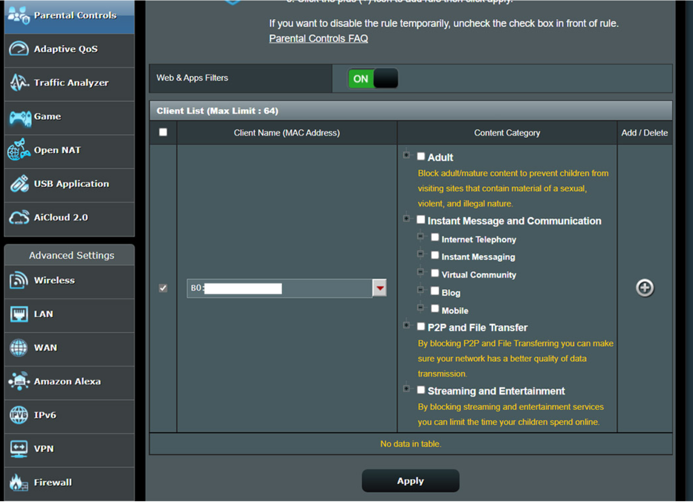Screen dimensions: 693x502
Task: Check the P2P and File Transfer box
Action: coord(421,326)
